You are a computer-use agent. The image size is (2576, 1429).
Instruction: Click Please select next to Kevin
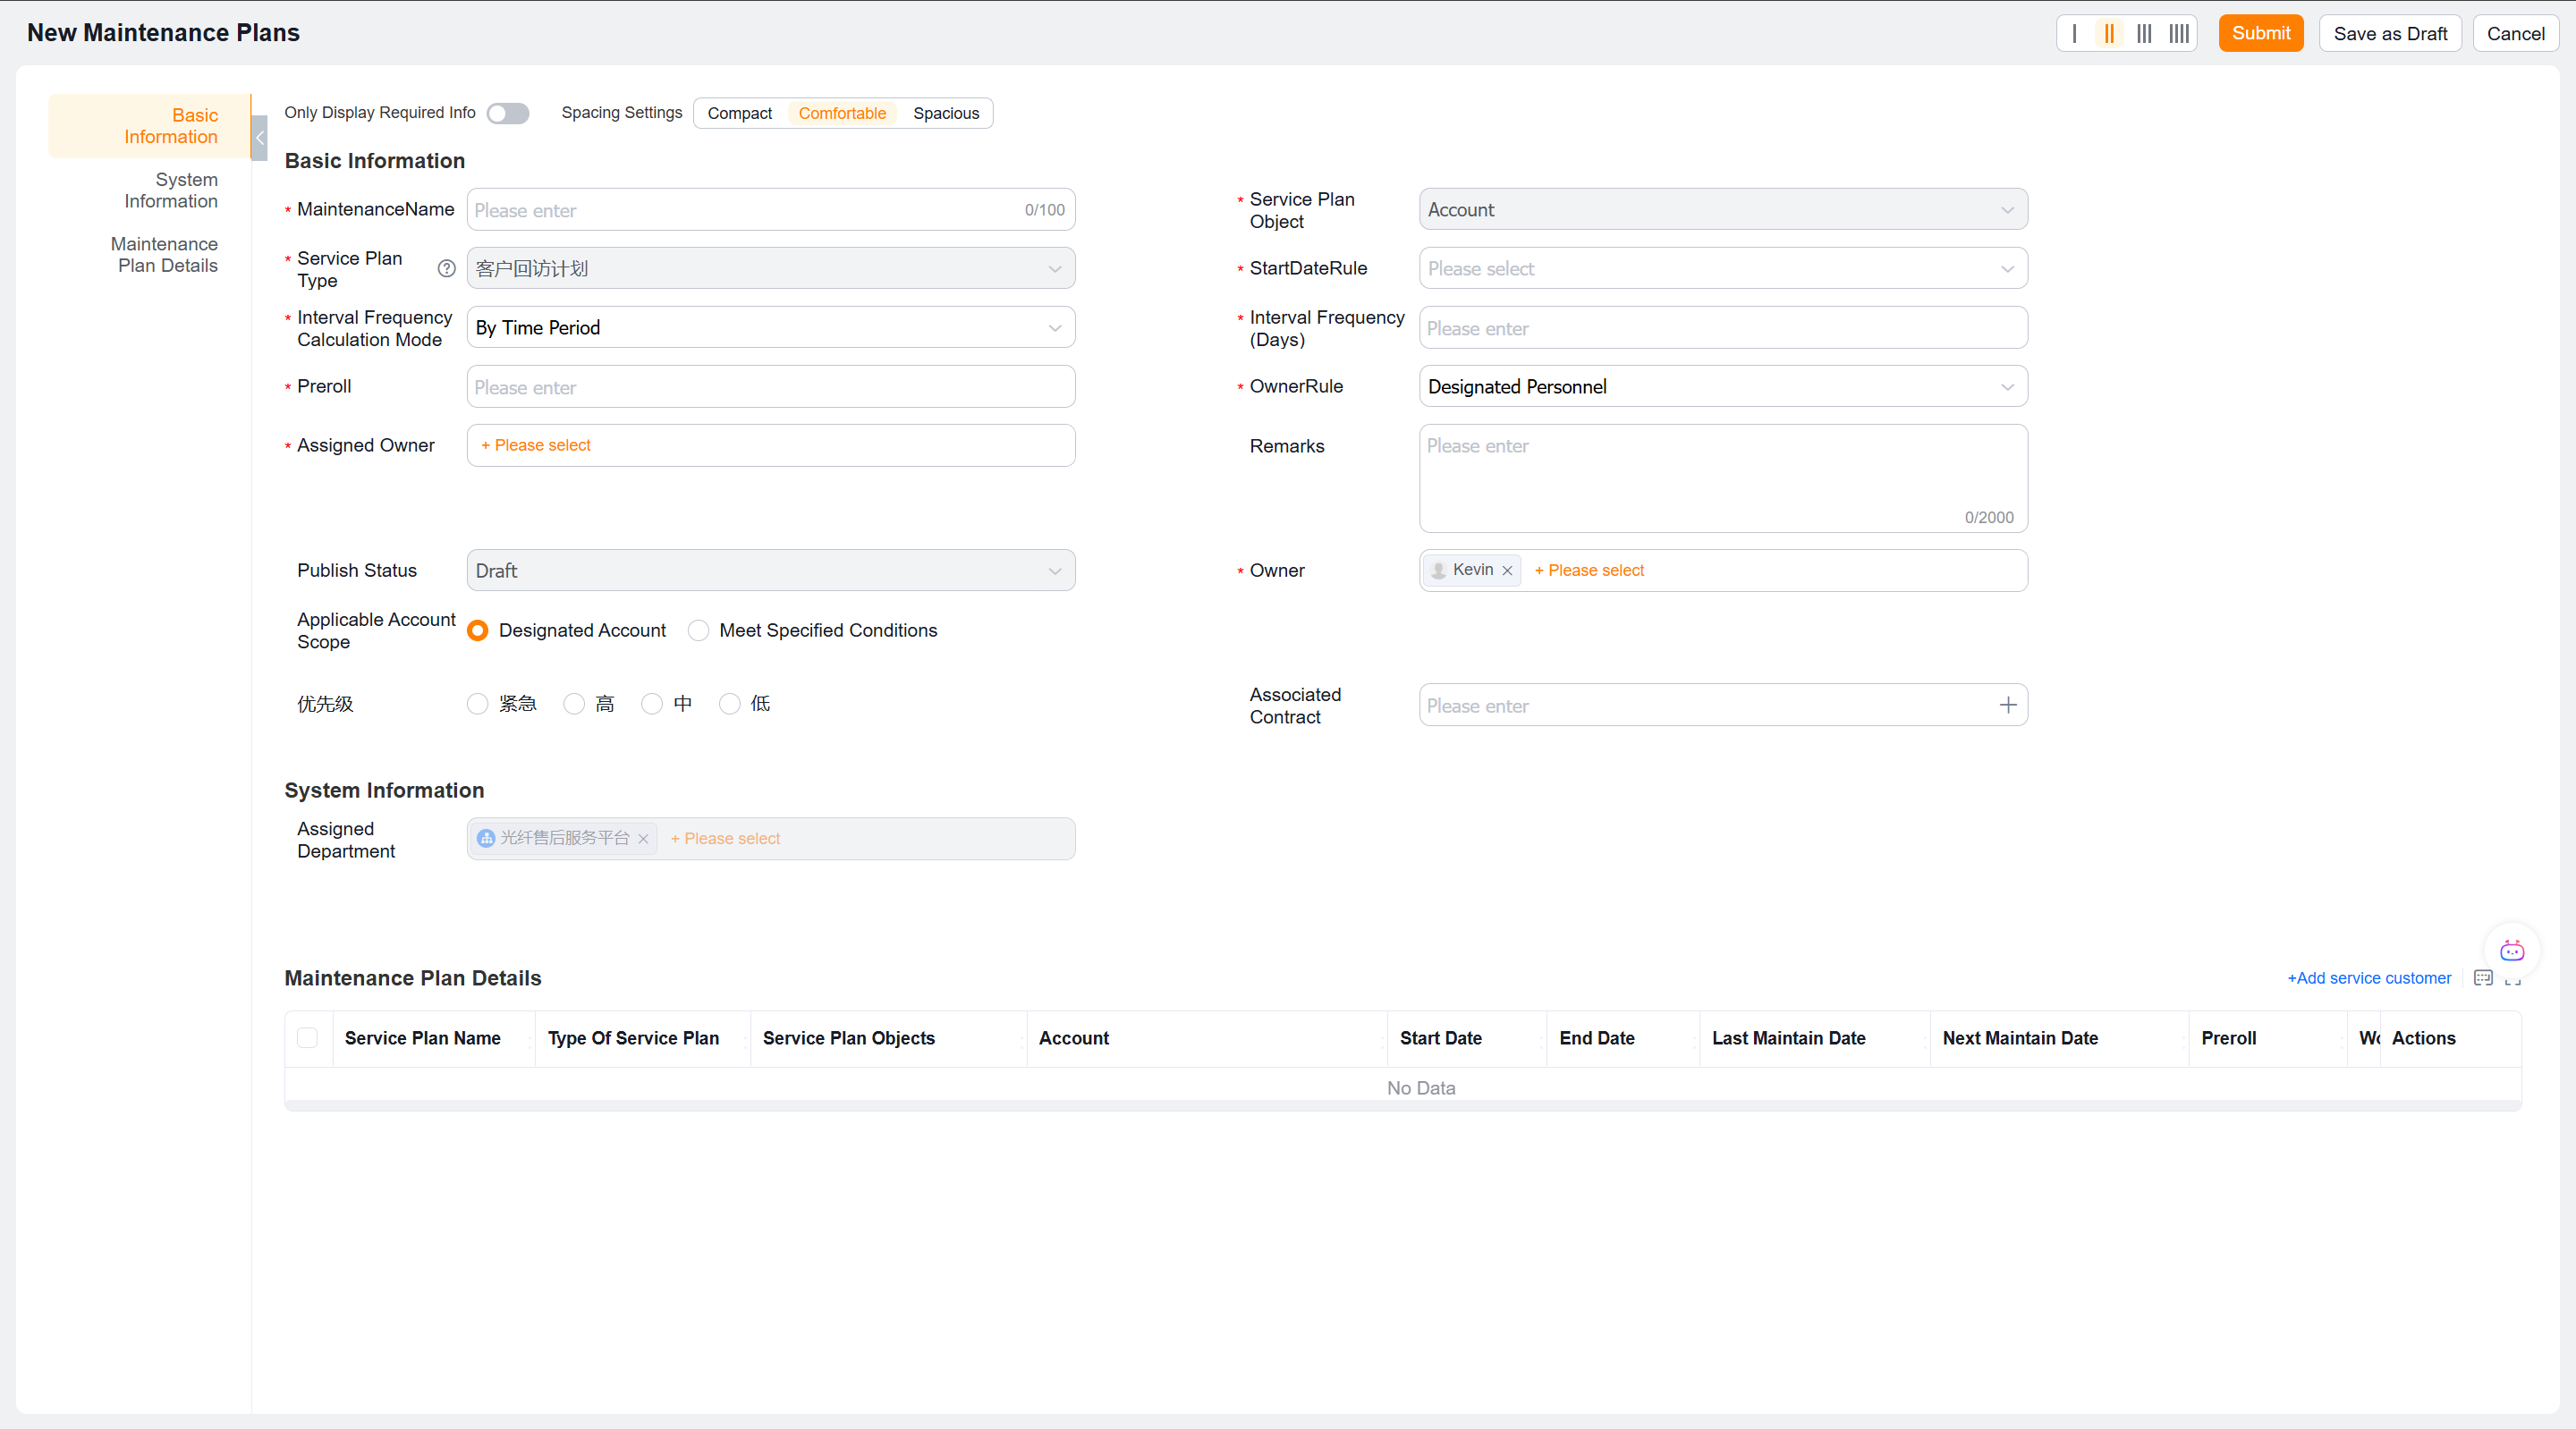pyautogui.click(x=1589, y=570)
